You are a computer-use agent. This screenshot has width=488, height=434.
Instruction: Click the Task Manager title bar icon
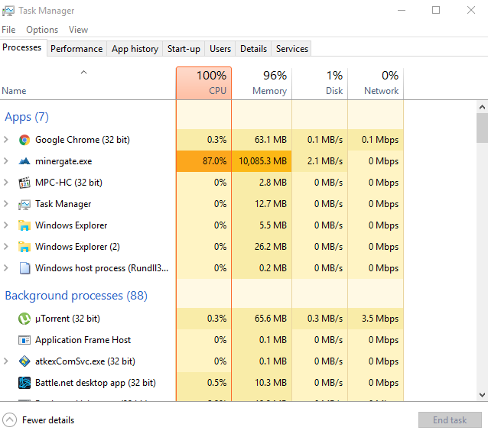coord(8,11)
